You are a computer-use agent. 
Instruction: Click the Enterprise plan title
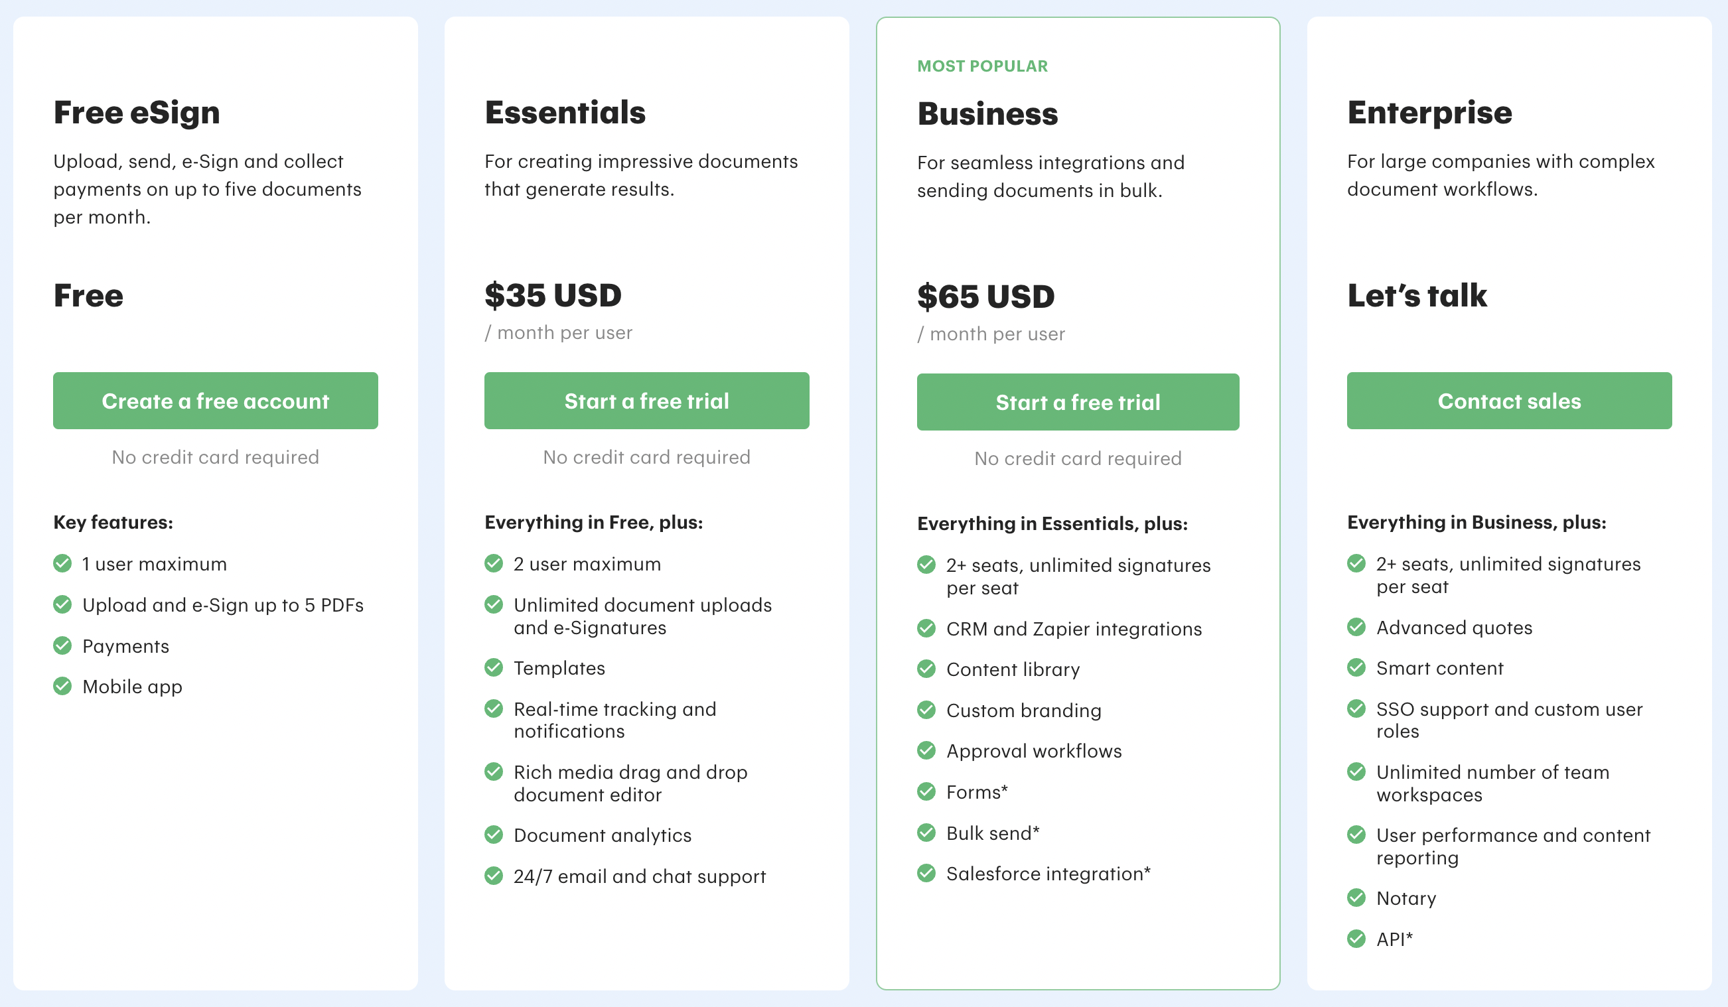1429,113
